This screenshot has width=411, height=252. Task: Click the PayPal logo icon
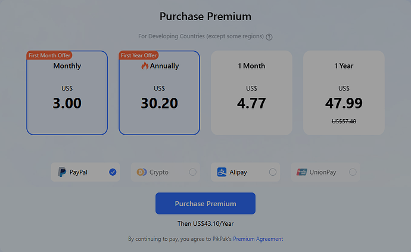coord(62,172)
